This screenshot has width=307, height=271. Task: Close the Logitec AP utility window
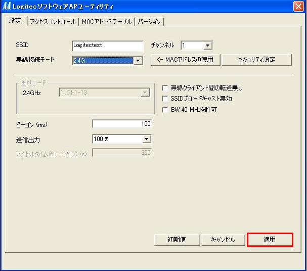[298, 6]
